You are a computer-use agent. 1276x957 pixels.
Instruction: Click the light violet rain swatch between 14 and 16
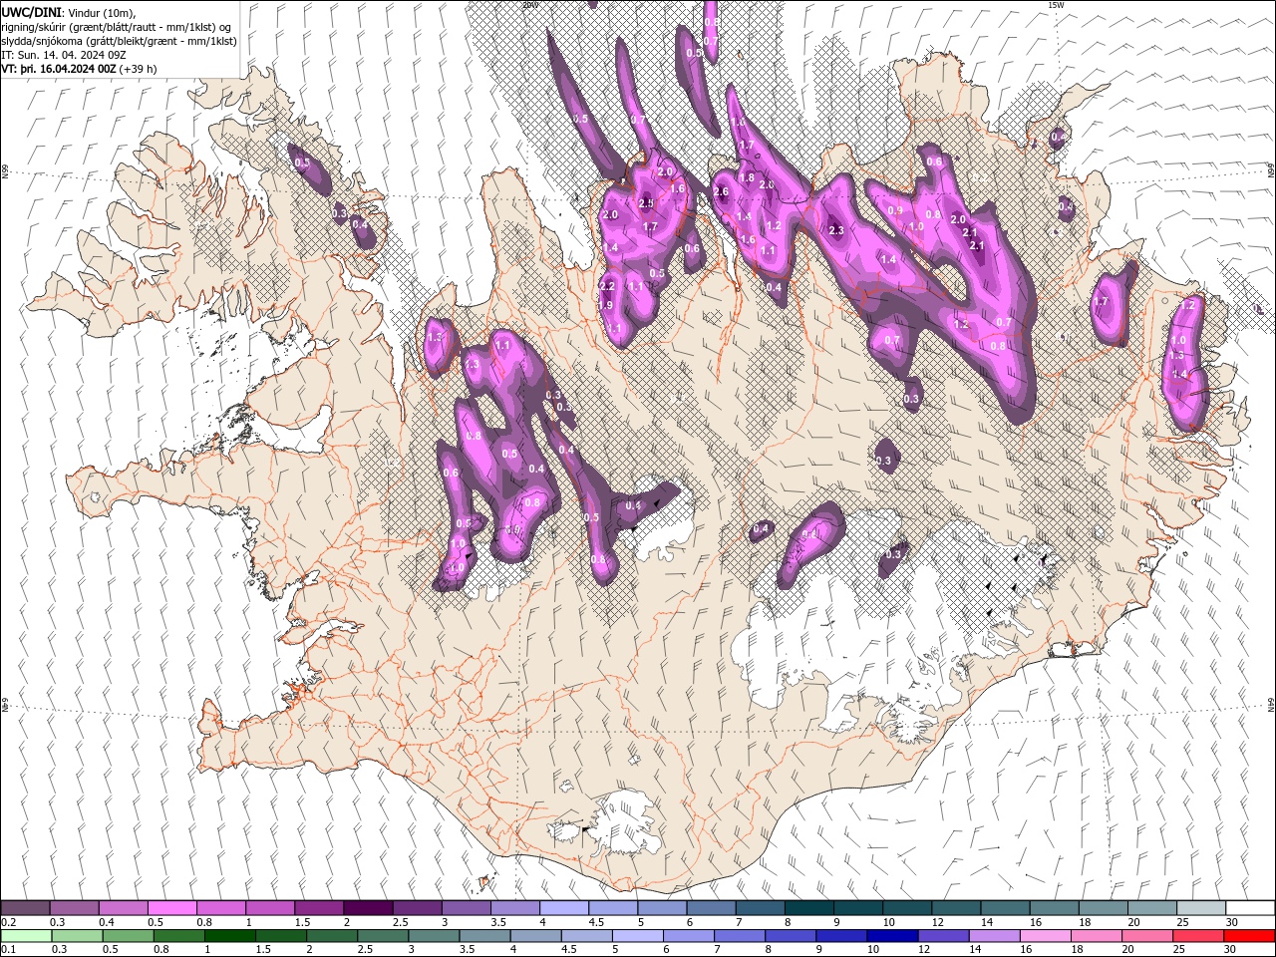click(x=993, y=936)
